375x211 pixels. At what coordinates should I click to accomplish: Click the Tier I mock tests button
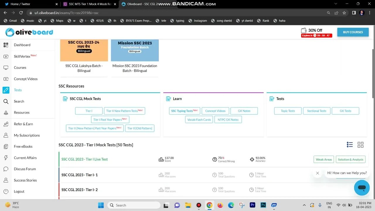(x=89, y=111)
